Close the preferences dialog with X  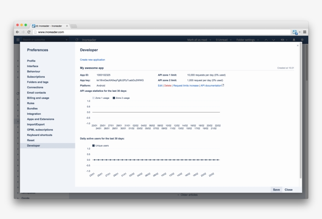[298, 45]
